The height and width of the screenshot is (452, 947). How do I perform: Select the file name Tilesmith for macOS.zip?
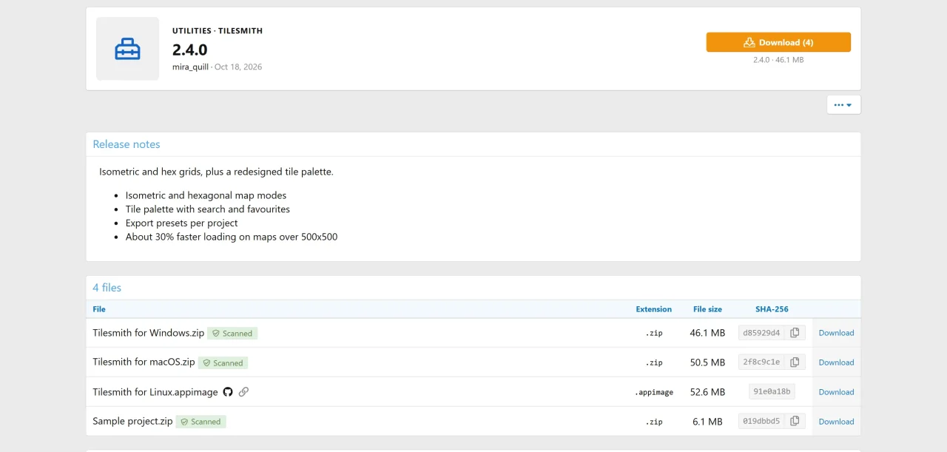click(144, 362)
